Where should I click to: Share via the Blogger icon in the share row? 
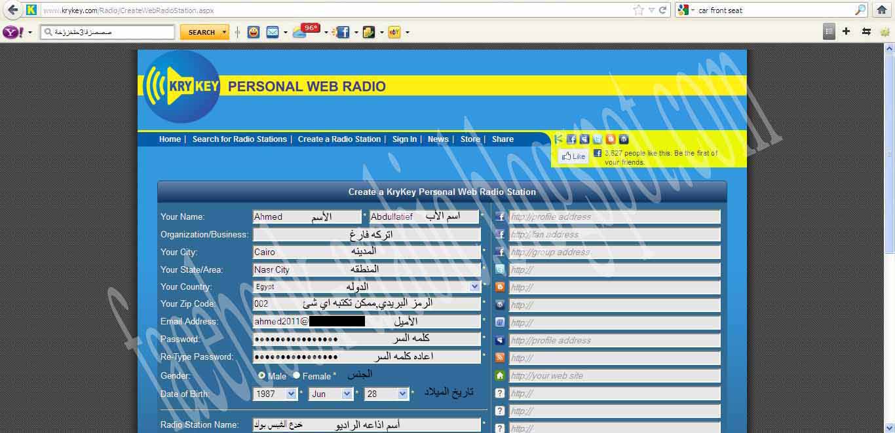(611, 139)
